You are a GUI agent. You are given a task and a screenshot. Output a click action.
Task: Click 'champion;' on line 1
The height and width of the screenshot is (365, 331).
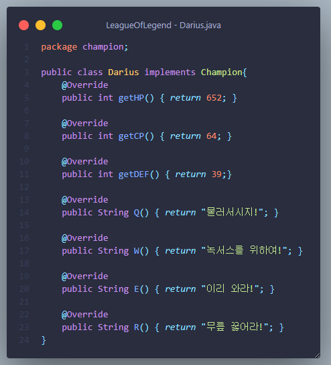coord(105,47)
